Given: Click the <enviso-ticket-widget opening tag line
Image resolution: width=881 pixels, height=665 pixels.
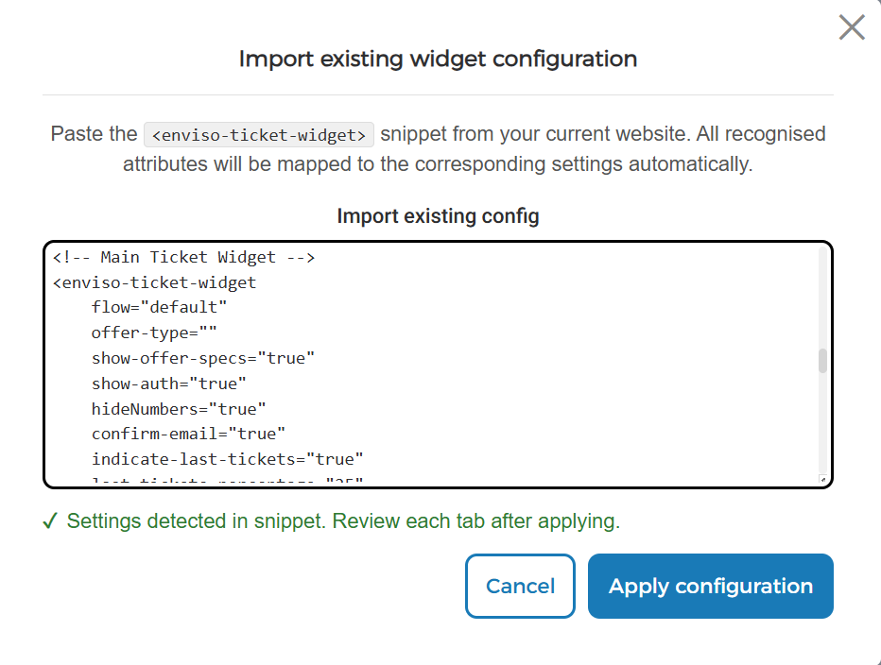Looking at the screenshot, I should 154,282.
